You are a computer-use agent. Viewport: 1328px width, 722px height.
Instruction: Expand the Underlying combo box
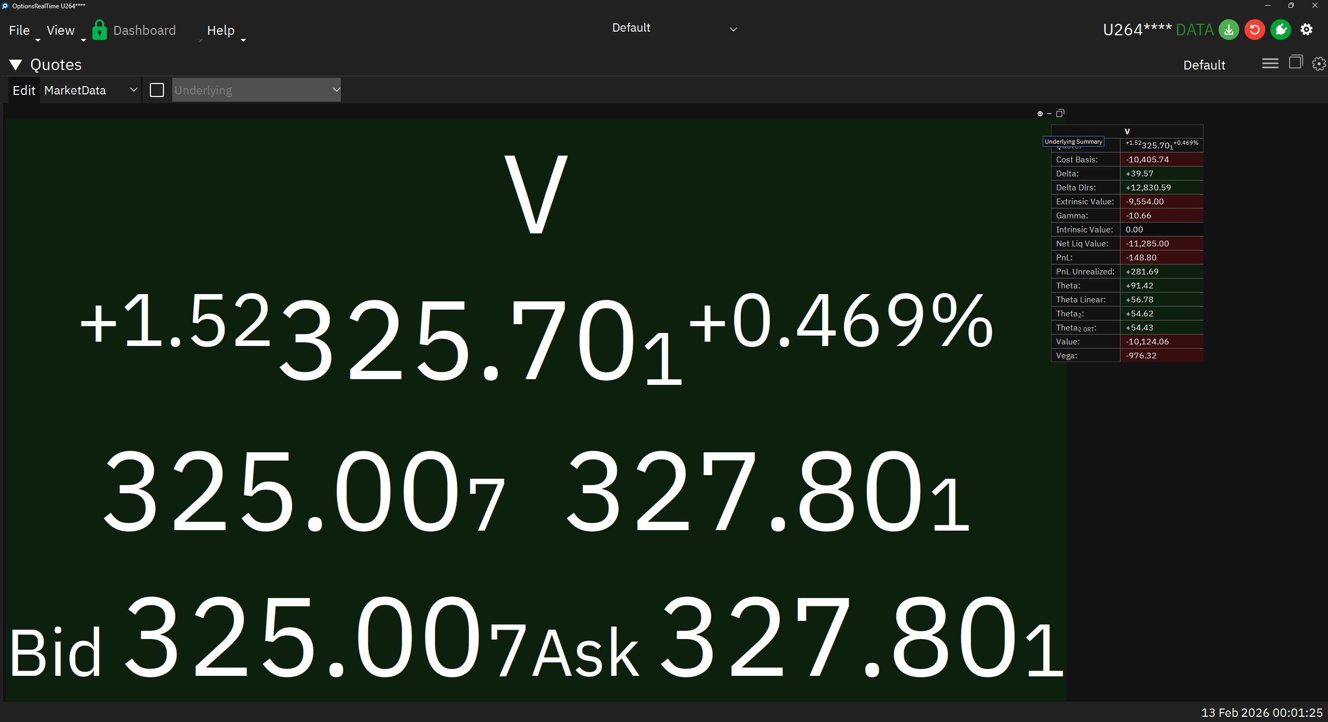pos(256,90)
